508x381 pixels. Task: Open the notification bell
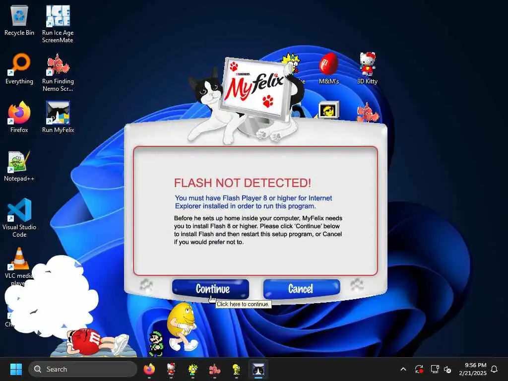tap(495, 369)
